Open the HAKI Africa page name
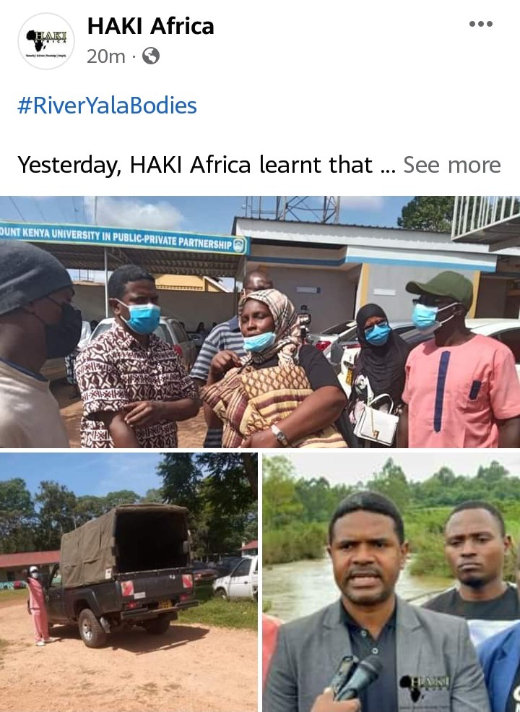This screenshot has height=712, width=520. coord(150,26)
